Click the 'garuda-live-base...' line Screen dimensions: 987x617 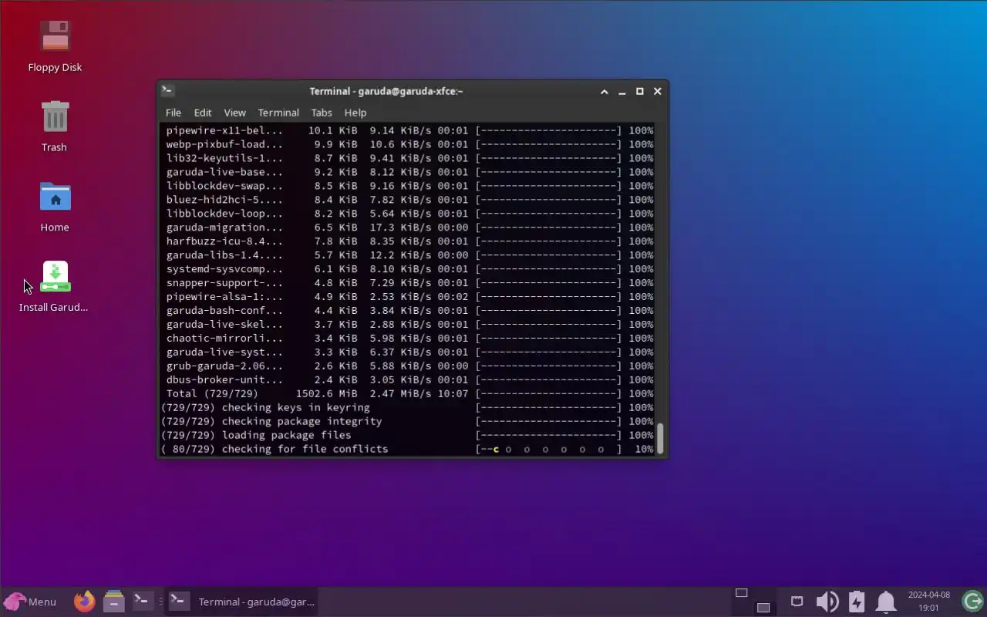click(x=409, y=172)
